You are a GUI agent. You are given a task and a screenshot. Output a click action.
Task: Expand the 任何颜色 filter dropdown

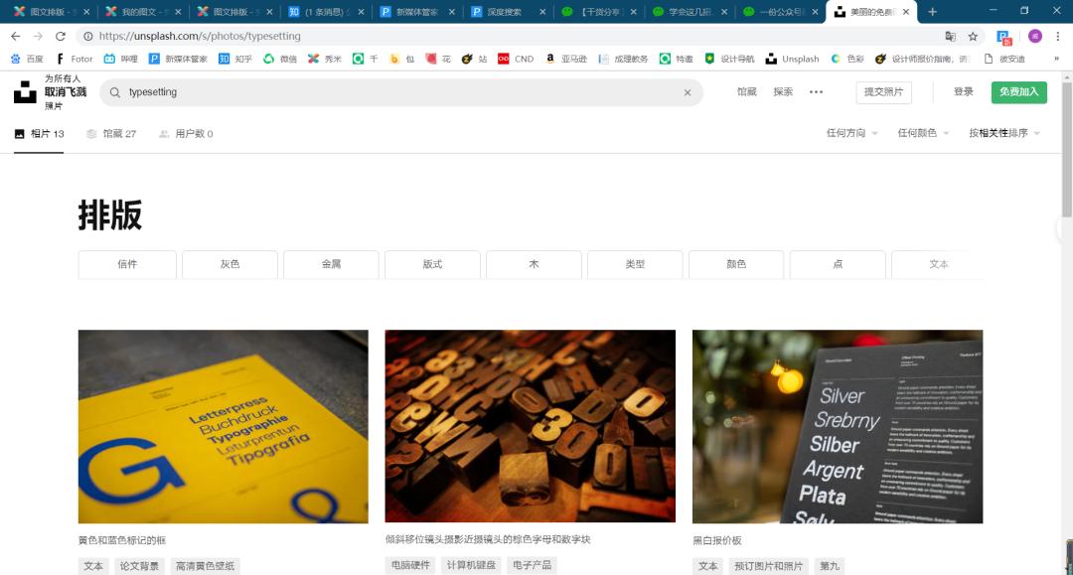pos(922,133)
